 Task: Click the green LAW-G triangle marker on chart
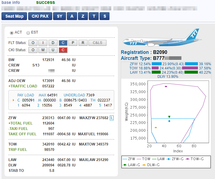click(x=169, y=117)
